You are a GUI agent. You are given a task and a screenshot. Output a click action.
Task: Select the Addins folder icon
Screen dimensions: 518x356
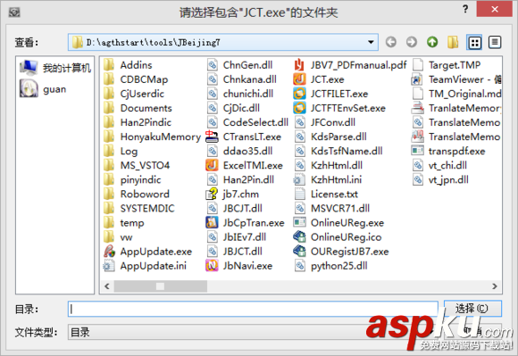(x=109, y=65)
